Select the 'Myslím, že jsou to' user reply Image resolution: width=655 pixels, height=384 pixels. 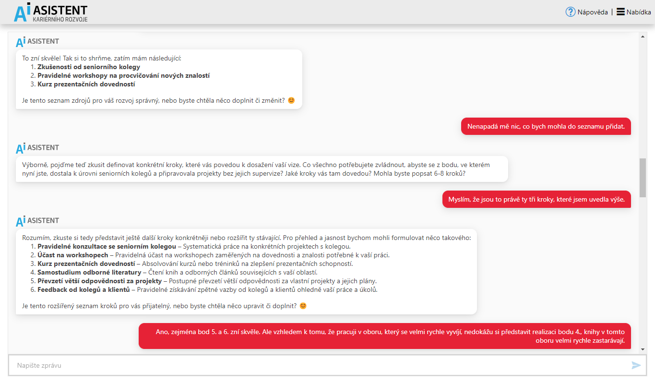pyautogui.click(x=536, y=200)
